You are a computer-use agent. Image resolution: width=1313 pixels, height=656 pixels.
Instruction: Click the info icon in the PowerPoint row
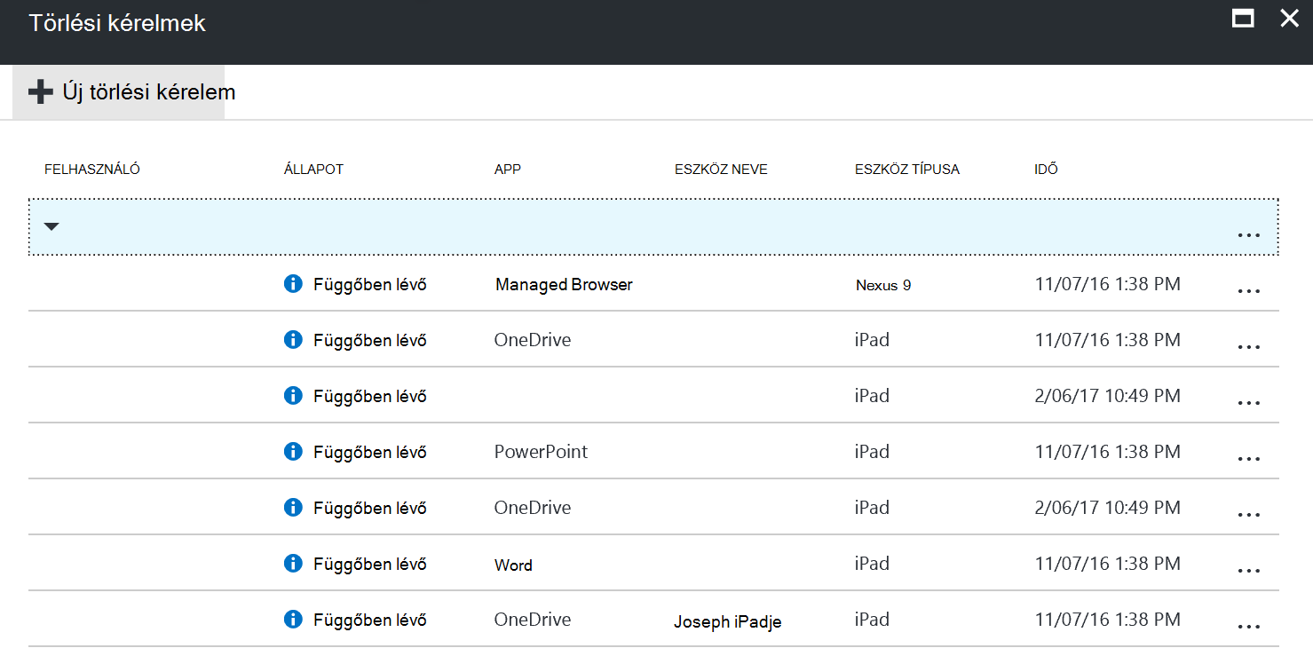pyautogui.click(x=293, y=451)
